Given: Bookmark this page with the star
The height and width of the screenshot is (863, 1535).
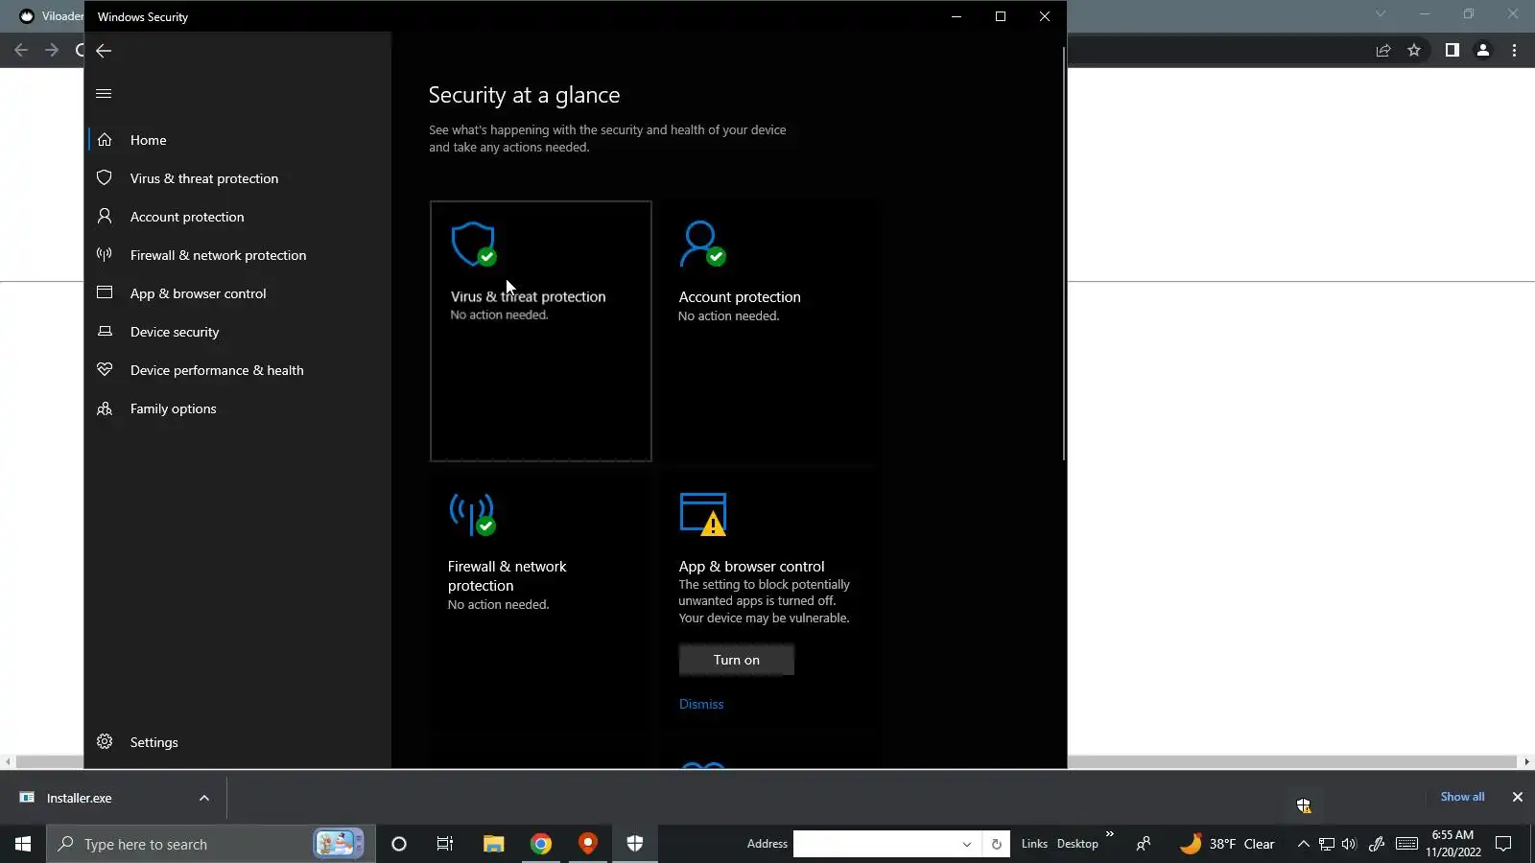Looking at the screenshot, I should click(1414, 50).
